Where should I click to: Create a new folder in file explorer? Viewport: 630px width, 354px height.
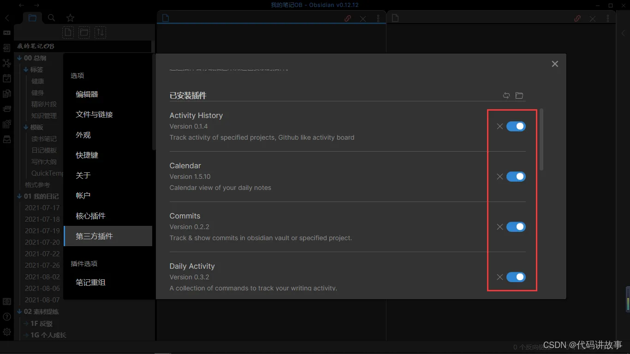tap(84, 32)
